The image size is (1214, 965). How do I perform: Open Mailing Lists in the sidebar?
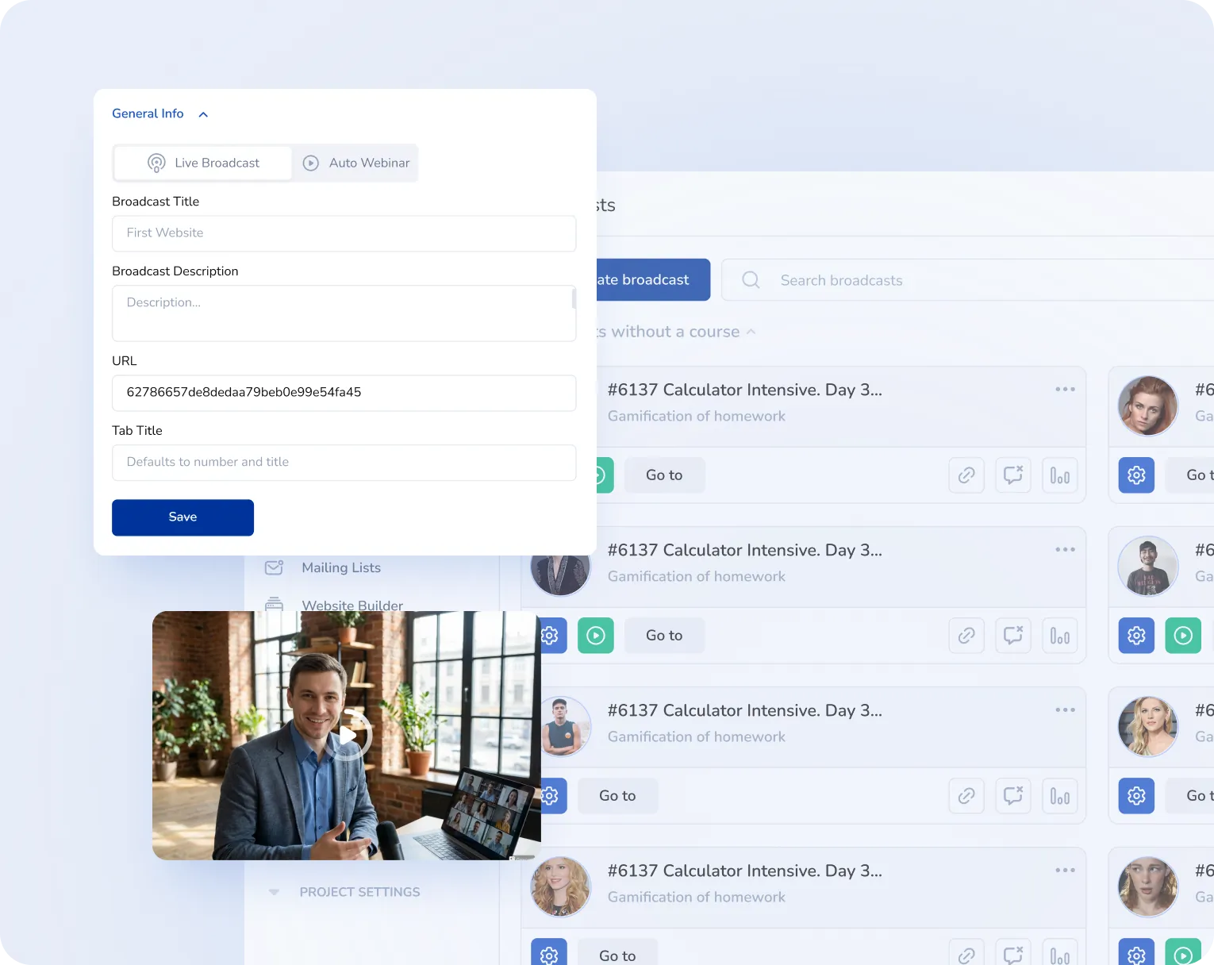pyautogui.click(x=340, y=568)
